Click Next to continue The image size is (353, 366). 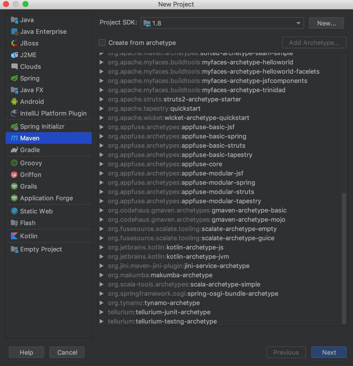point(329,352)
